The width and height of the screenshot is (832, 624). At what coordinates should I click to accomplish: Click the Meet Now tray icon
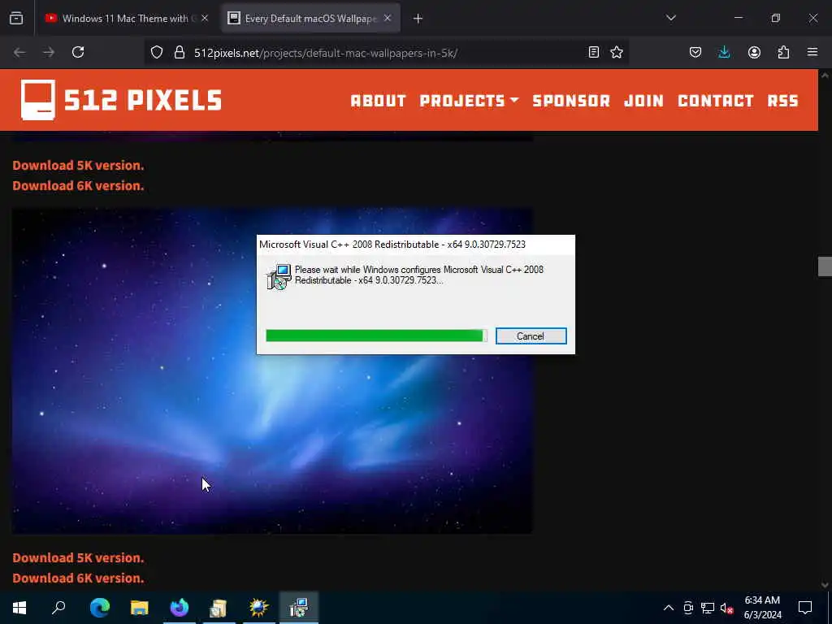[688, 608]
